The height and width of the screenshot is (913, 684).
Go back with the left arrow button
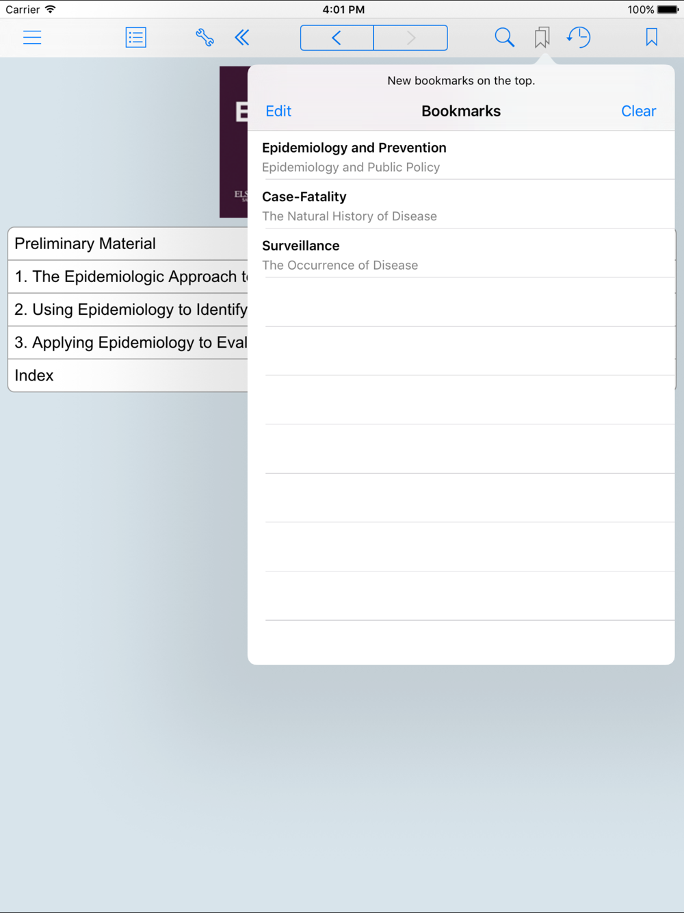337,38
